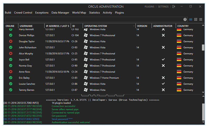Click the CI-87 ID cell
This screenshot has height=129, width=209.
74,90
